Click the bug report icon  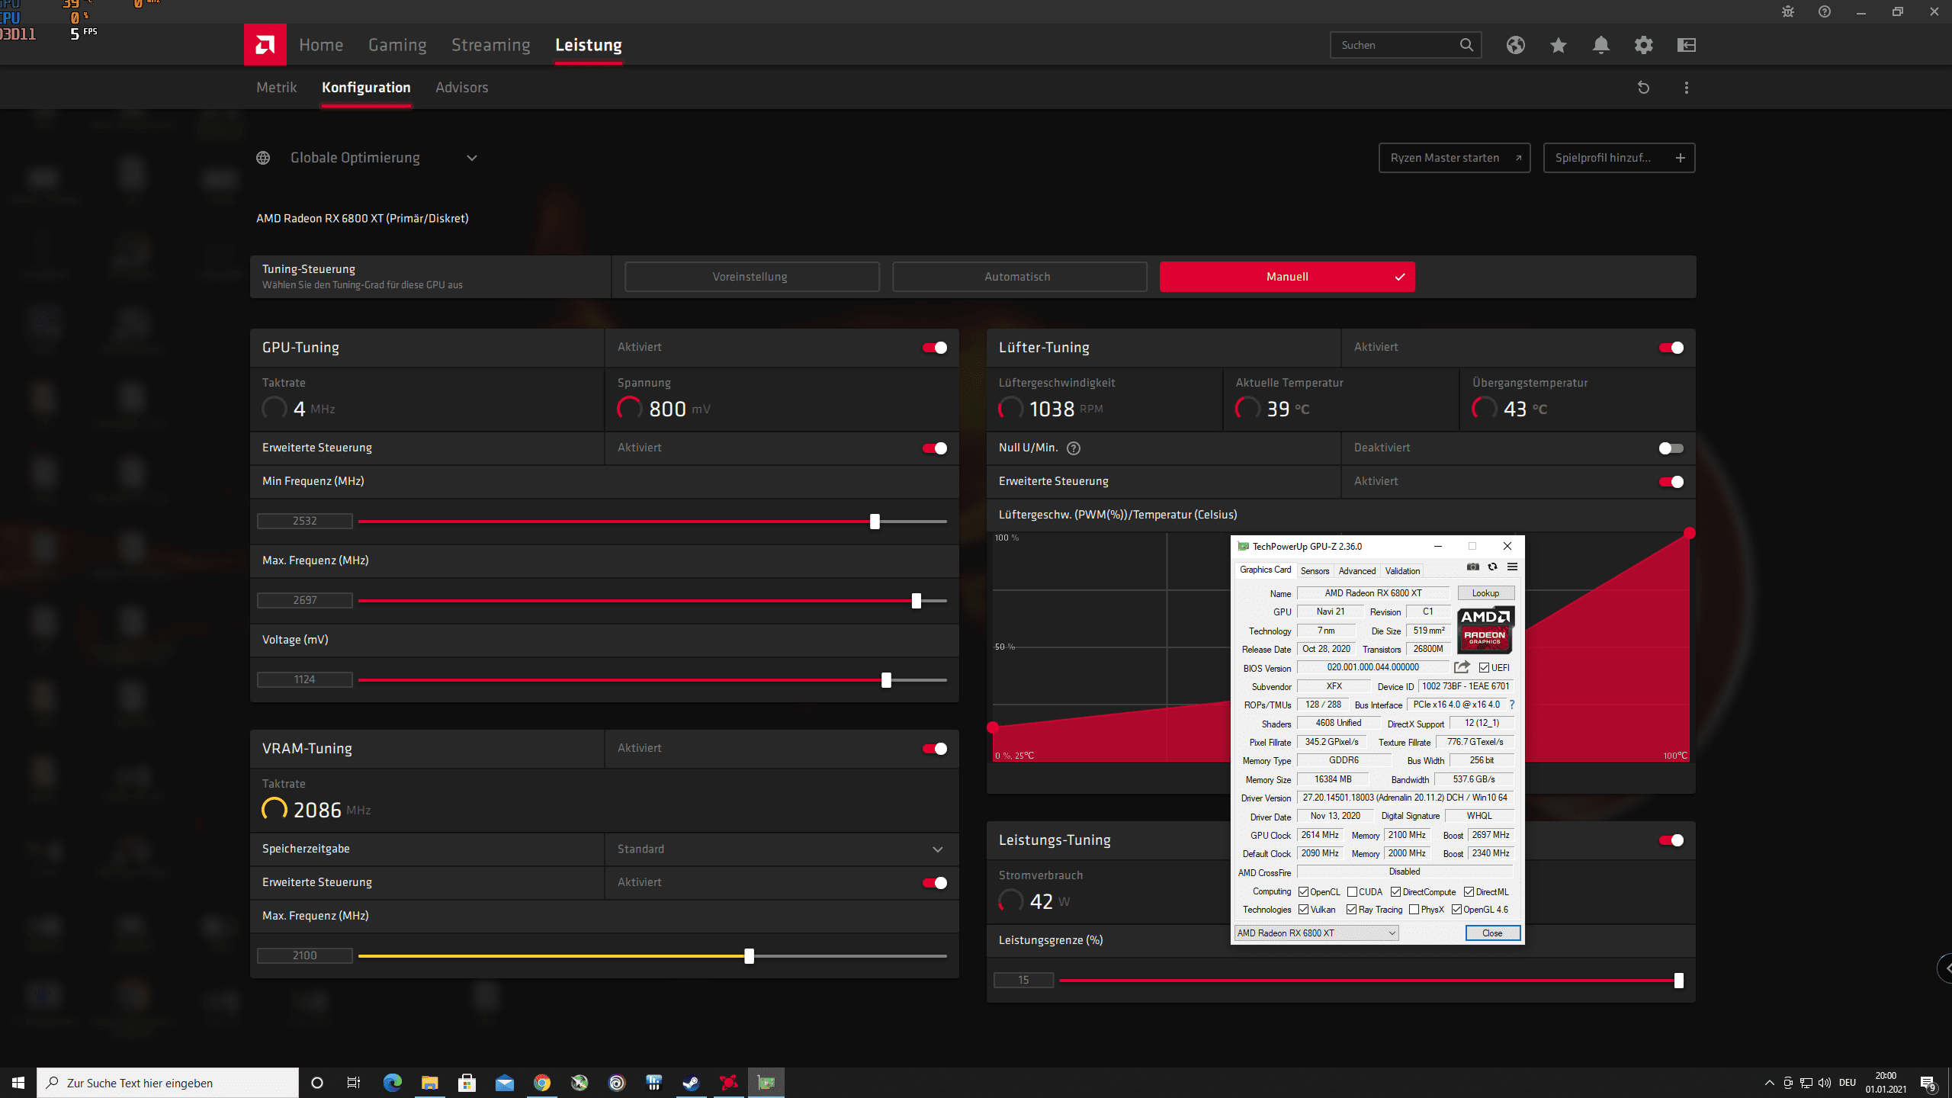[1787, 11]
